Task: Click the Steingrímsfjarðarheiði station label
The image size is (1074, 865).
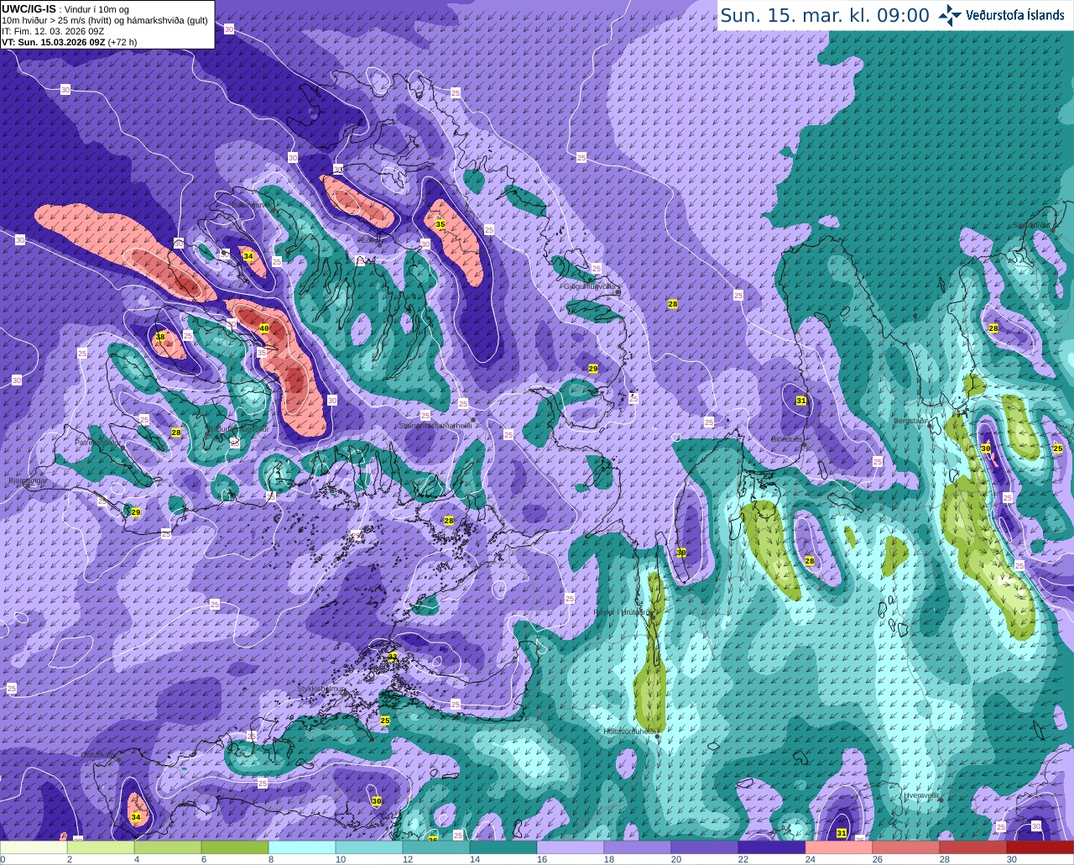Action: (435, 425)
